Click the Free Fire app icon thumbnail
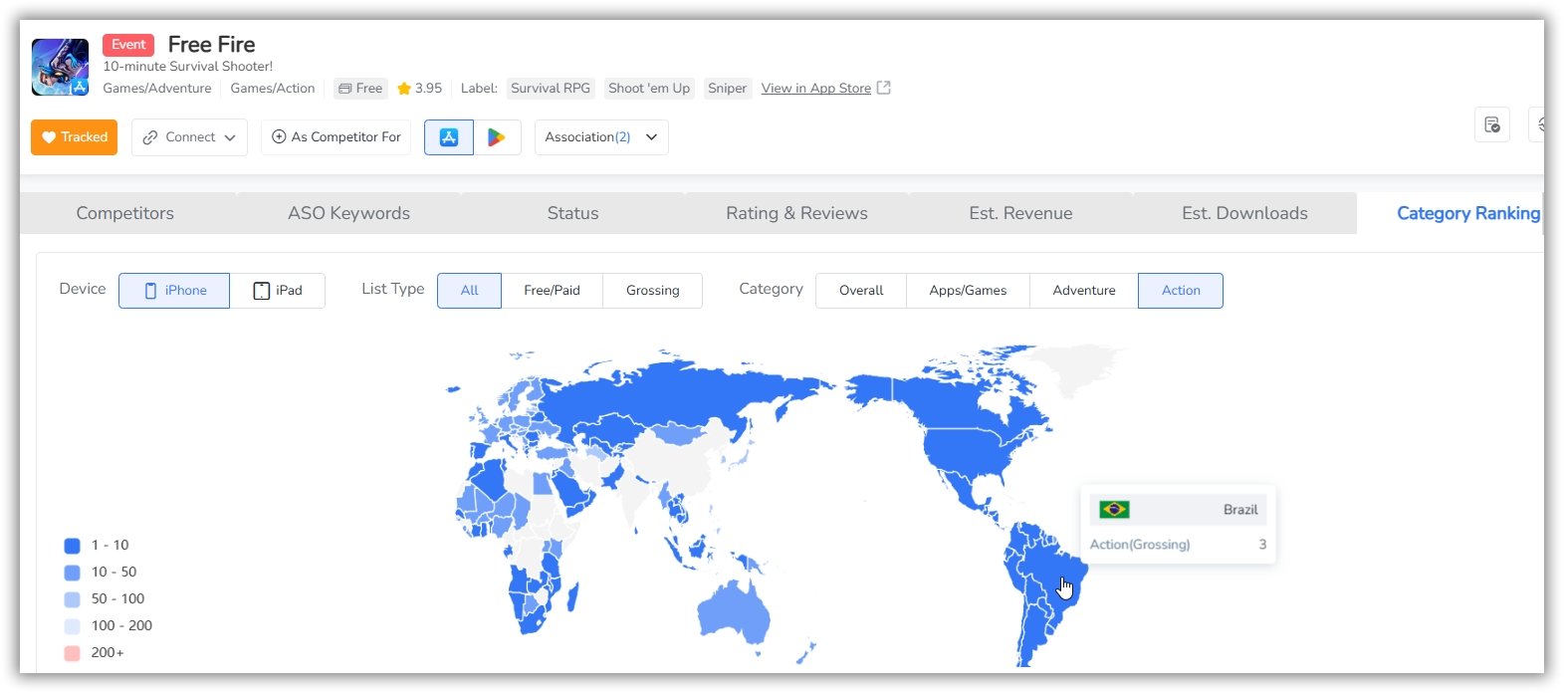 point(60,67)
